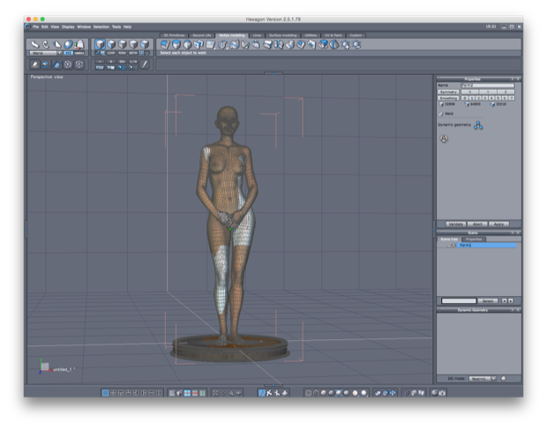This screenshot has width=547, height=429.
Task: Click the first vertex modeling extrude icon
Action: point(165,45)
